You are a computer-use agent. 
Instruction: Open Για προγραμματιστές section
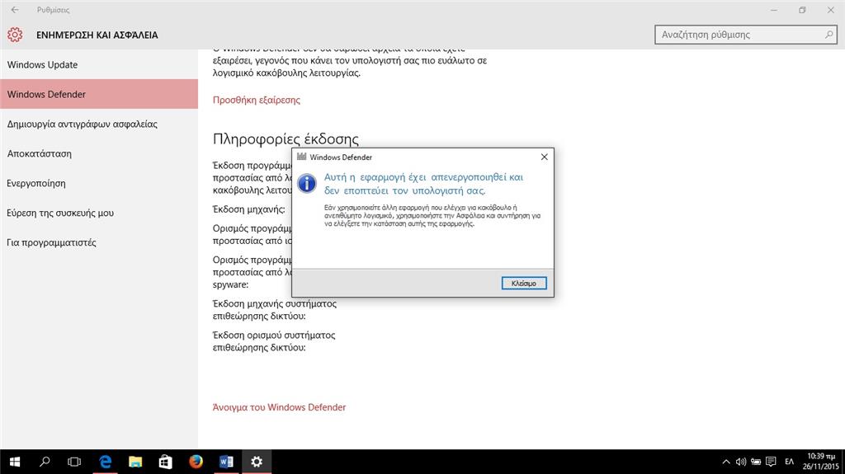99,242
